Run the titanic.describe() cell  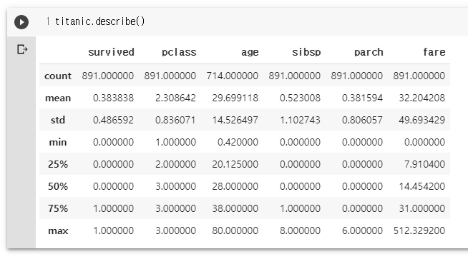[x=21, y=22]
